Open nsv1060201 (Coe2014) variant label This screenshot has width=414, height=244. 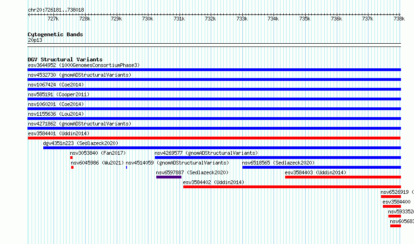pyautogui.click(x=56, y=104)
